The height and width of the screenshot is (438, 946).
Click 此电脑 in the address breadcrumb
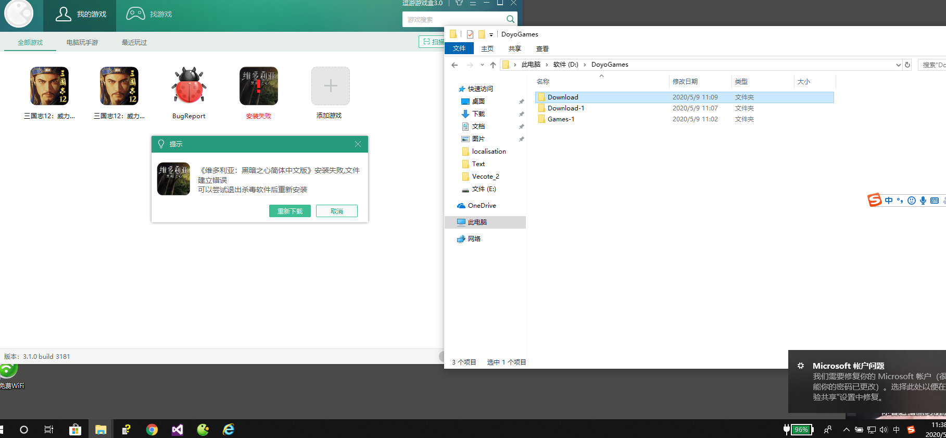[x=531, y=65]
